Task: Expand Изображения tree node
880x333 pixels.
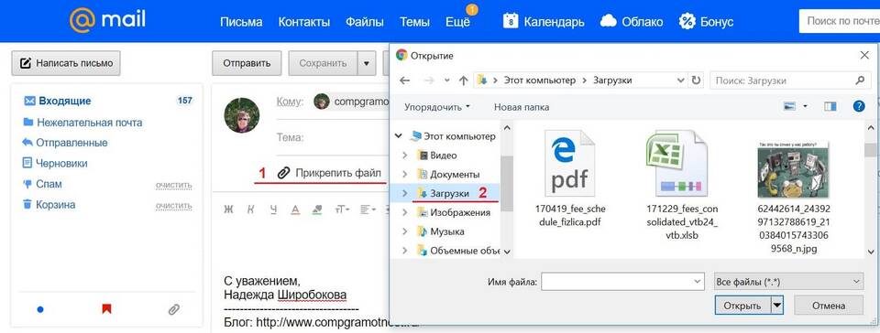Action: pos(404,212)
